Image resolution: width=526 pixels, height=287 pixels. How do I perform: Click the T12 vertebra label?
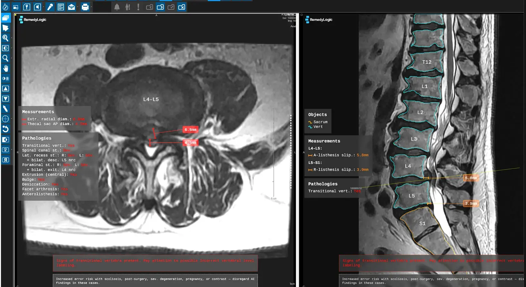click(x=427, y=62)
